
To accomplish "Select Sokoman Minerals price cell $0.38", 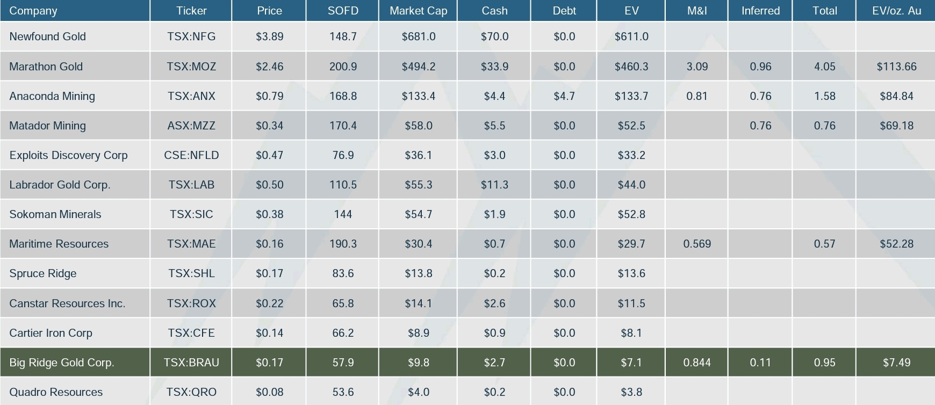I will click(x=269, y=214).
